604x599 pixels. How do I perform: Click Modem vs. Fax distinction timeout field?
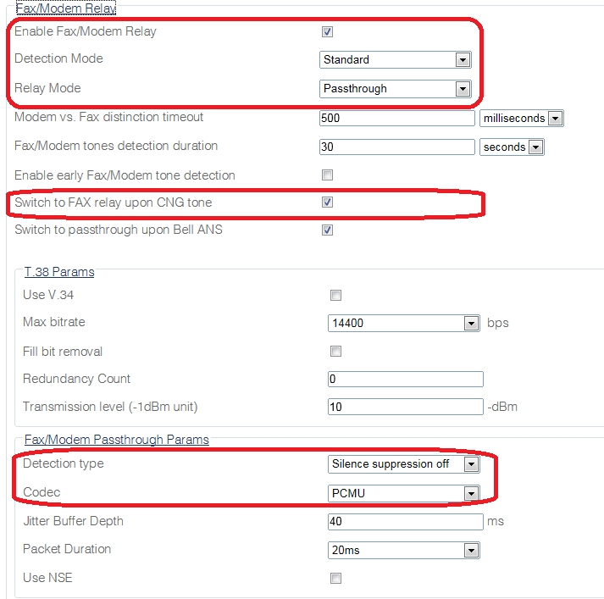(396, 118)
